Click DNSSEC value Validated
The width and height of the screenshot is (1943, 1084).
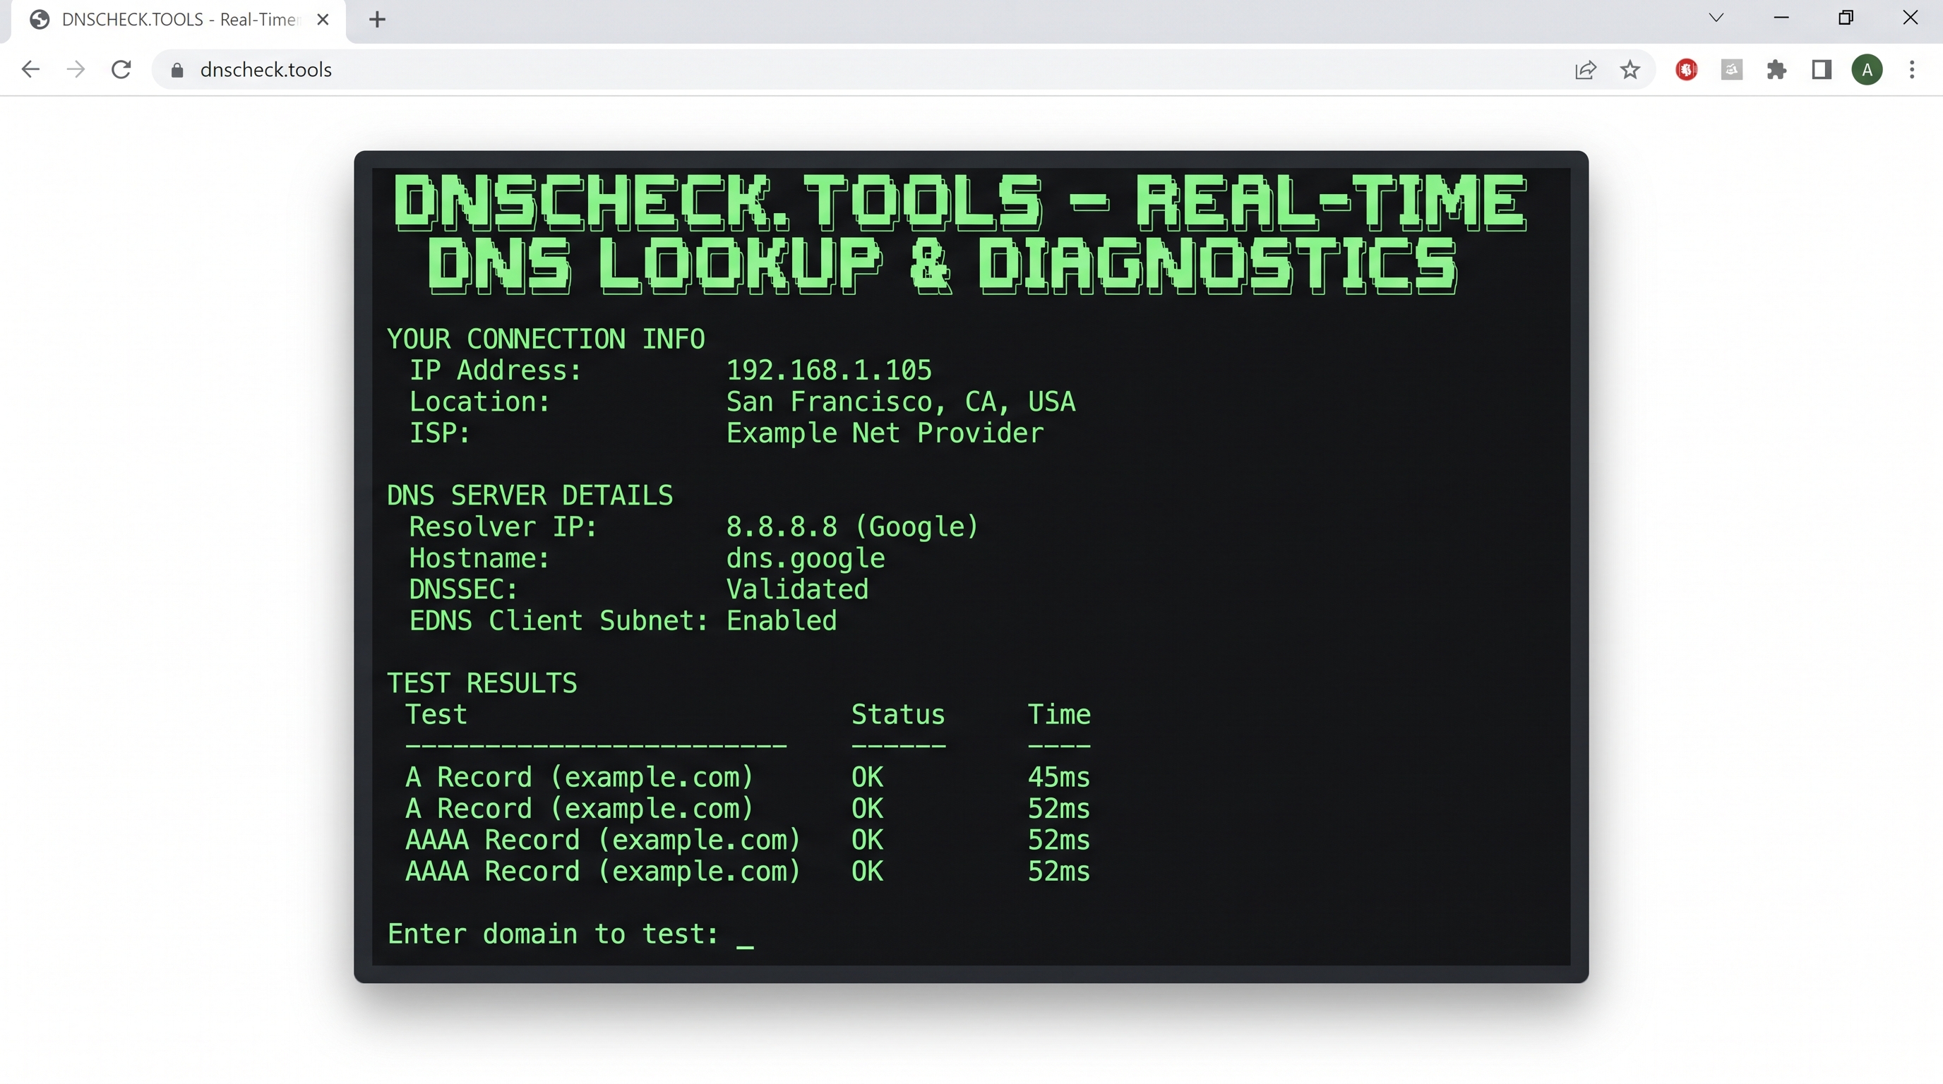(x=796, y=589)
